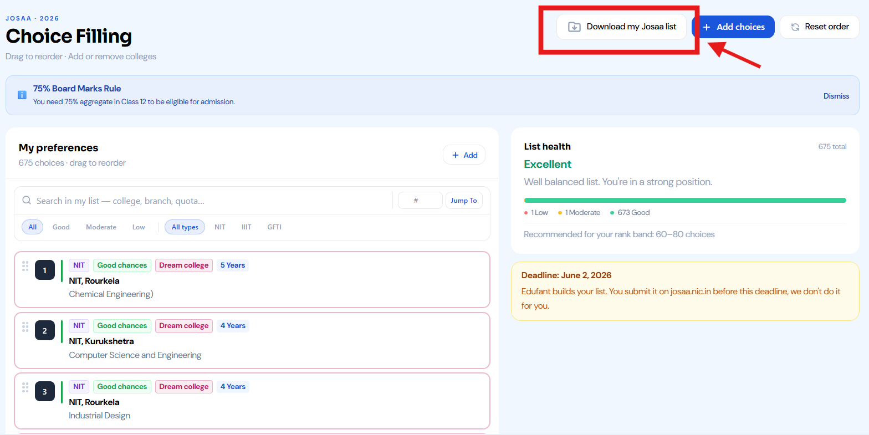Click the 1 Low legend entry

click(536, 213)
